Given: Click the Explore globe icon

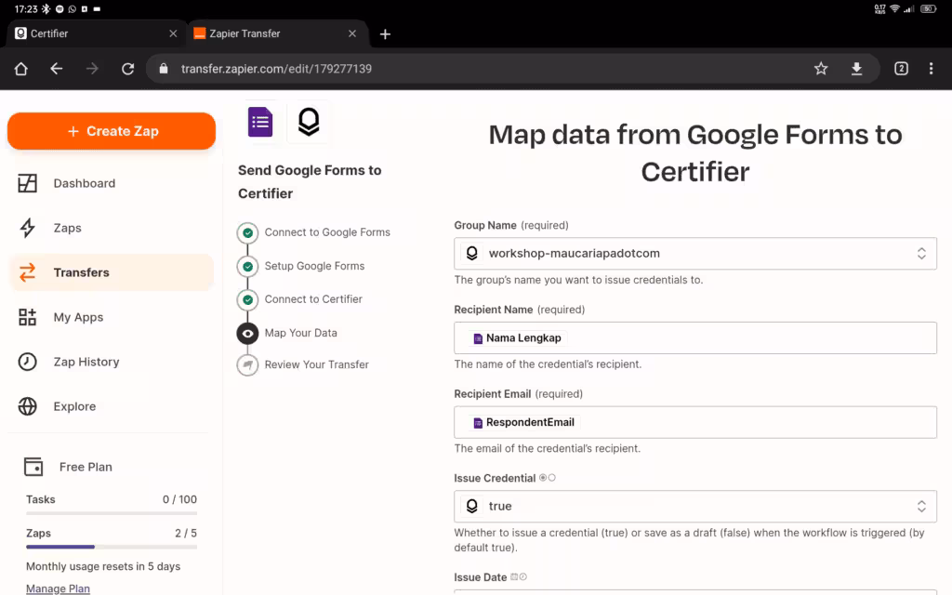Looking at the screenshot, I should tap(27, 406).
